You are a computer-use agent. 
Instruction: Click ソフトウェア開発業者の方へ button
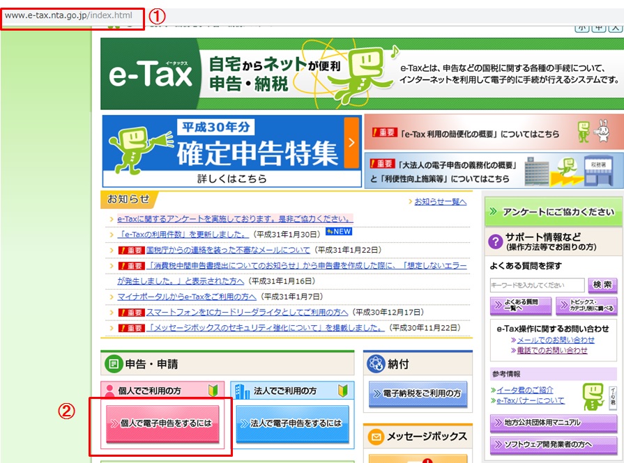554,445
